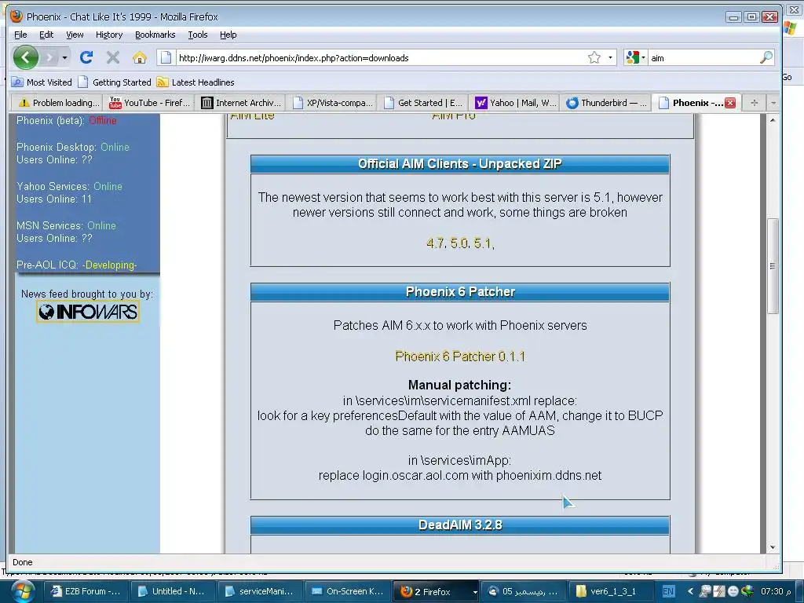This screenshot has height=603, width=804.
Task: Switch to the XP/Vista-compa... tab
Action: coord(332,103)
